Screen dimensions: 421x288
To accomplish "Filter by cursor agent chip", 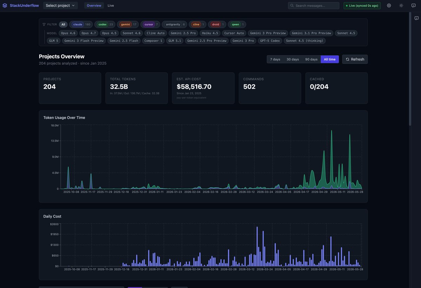I will pyautogui.click(x=150, y=25).
